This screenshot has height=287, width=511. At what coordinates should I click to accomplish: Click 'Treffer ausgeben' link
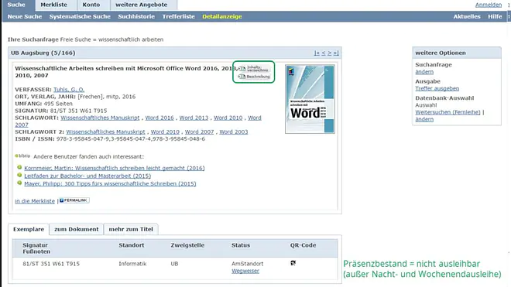(x=437, y=89)
